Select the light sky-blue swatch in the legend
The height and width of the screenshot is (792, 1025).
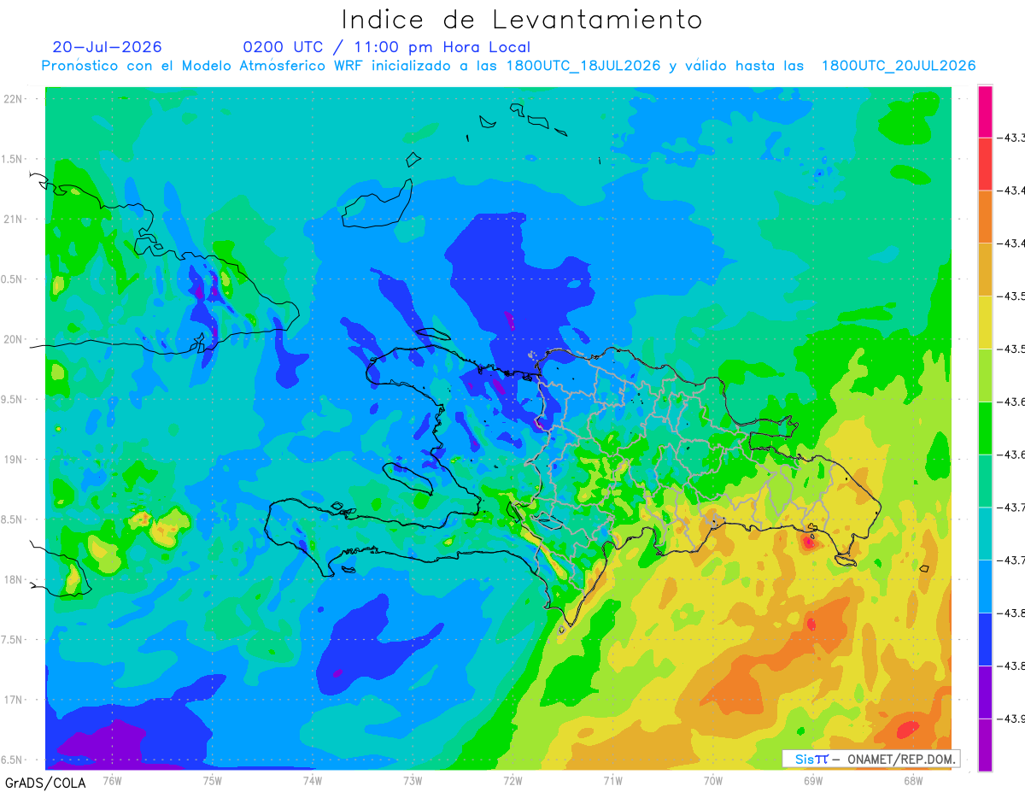tap(985, 586)
